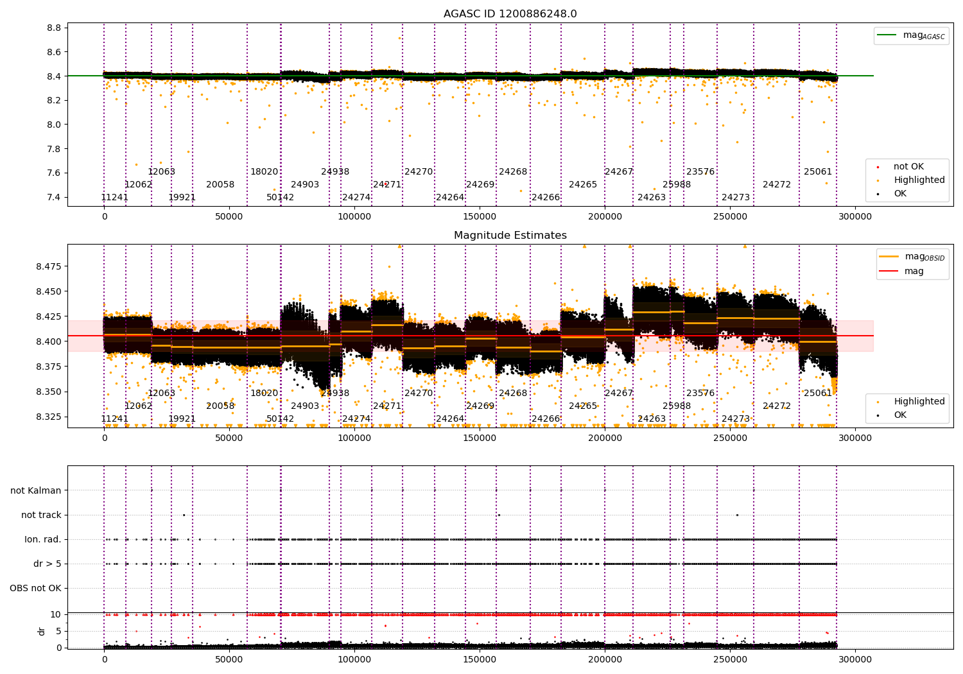Click obsid label 25061 in middle plot
Viewport: 963px width, 674px height.
click(x=818, y=393)
